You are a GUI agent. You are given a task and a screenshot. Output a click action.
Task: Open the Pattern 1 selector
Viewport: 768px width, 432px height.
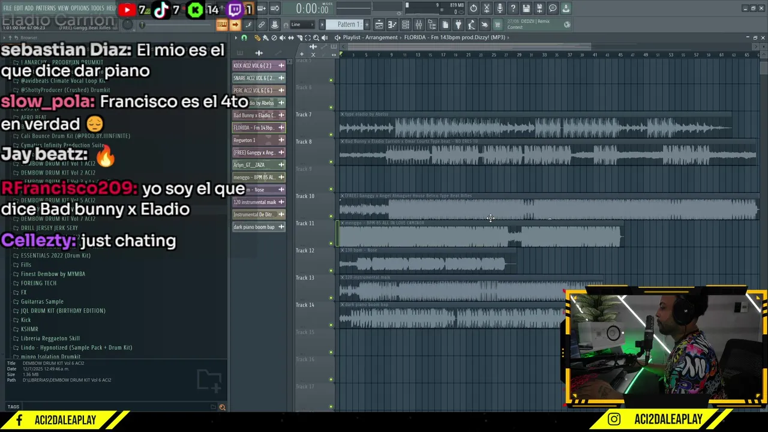(x=346, y=25)
